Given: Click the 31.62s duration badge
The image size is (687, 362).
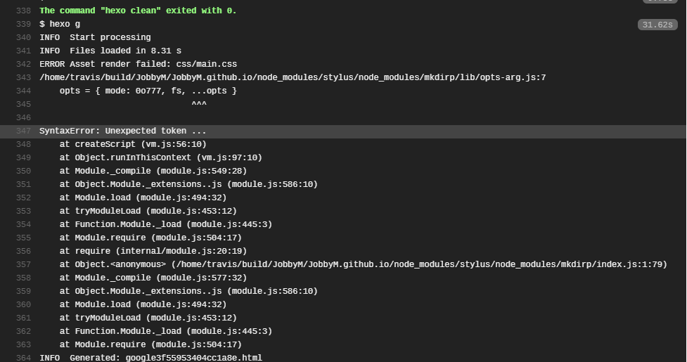Looking at the screenshot, I should click(x=657, y=25).
